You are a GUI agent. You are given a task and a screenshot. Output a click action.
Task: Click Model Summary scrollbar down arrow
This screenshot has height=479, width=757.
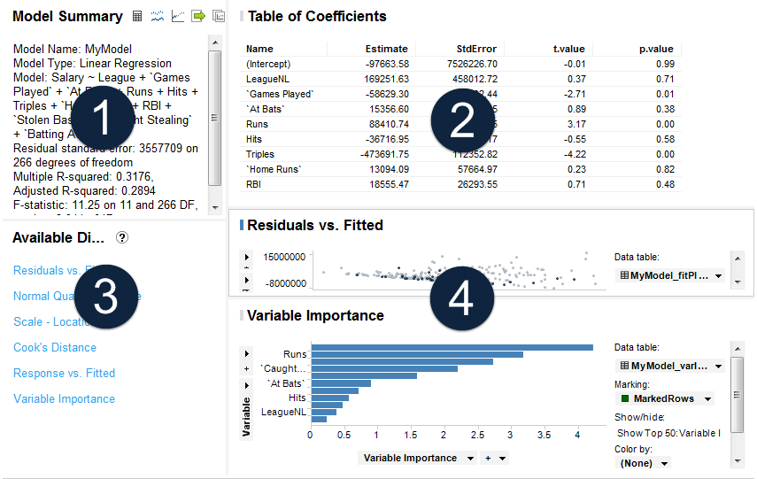tap(215, 206)
